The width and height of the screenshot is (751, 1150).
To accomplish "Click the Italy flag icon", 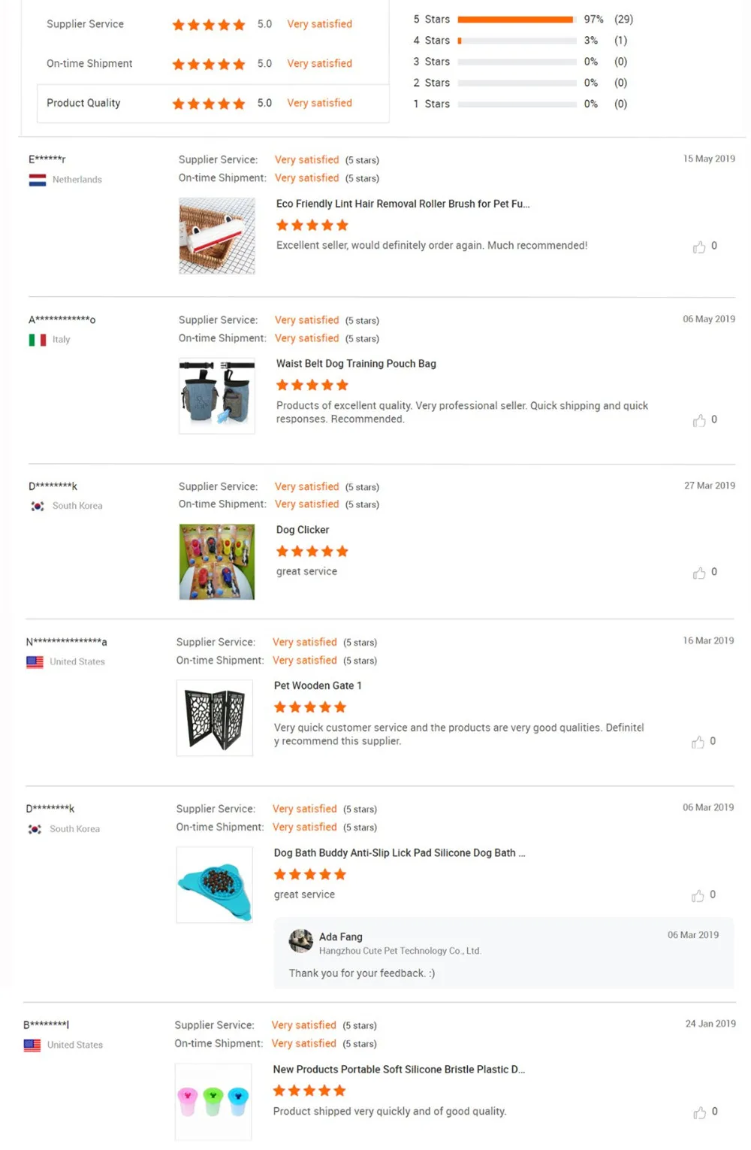I will point(38,340).
